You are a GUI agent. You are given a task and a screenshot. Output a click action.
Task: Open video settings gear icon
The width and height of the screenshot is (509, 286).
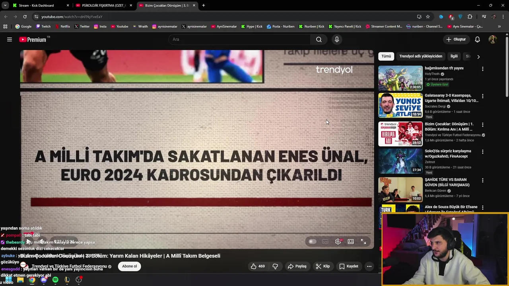338,242
